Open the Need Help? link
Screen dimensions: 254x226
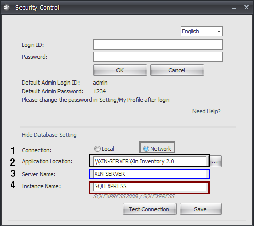coord(206,111)
